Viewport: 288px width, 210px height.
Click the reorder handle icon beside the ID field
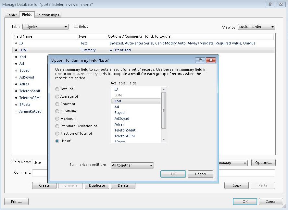(16, 43)
